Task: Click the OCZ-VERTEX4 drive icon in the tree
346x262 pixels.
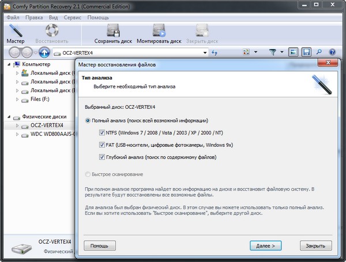Action: [x=25, y=126]
